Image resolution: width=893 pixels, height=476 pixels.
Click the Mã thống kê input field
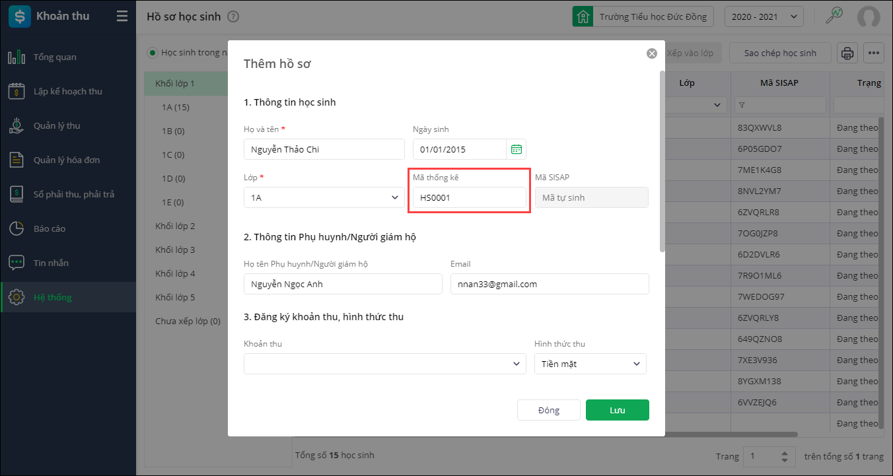tap(468, 197)
